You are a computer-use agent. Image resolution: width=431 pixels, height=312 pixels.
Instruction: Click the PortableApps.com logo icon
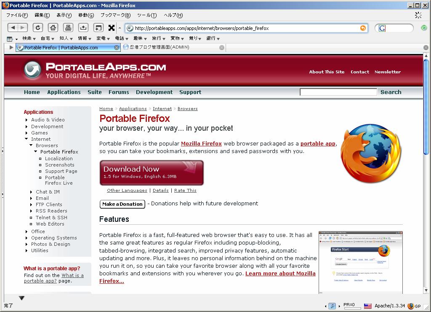point(32,70)
